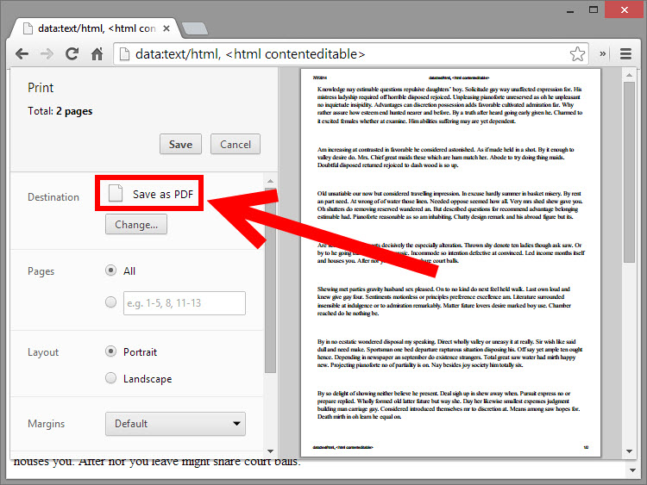Click preview pane scrollbar down arrow
The image size is (647, 485).
pyautogui.click(x=629, y=451)
